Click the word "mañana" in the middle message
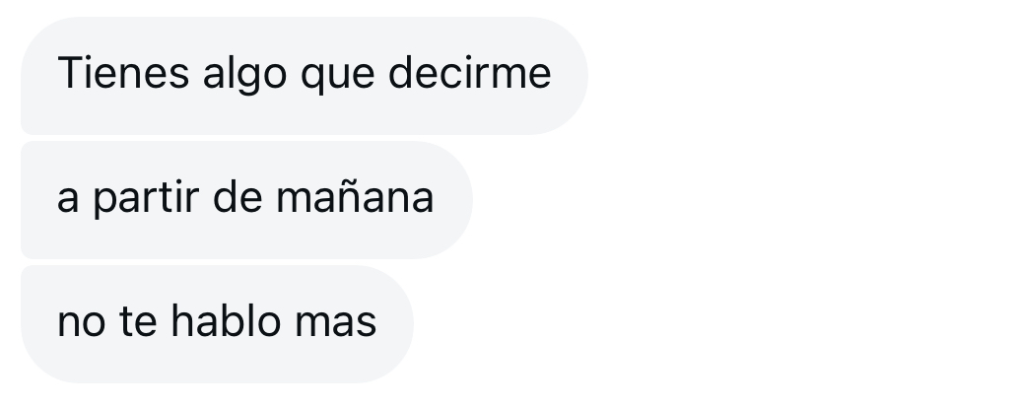 click(x=355, y=197)
